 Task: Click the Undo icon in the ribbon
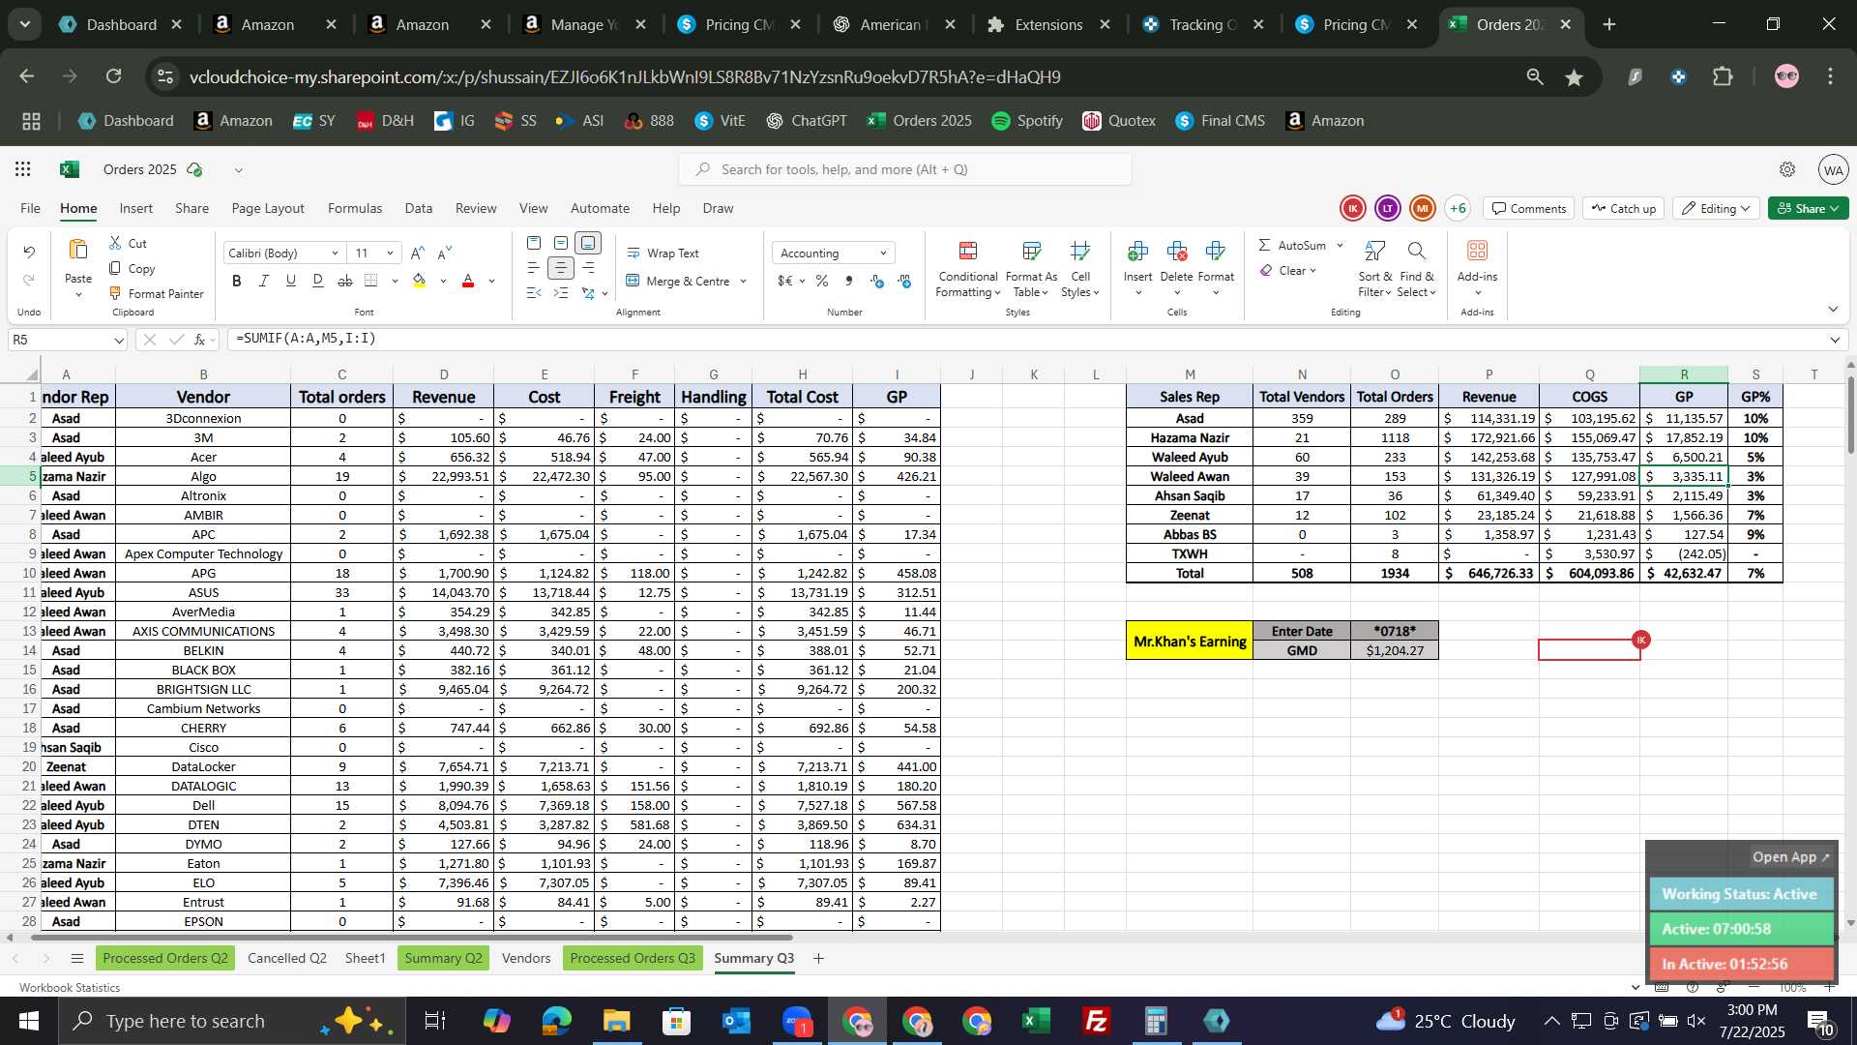(29, 253)
